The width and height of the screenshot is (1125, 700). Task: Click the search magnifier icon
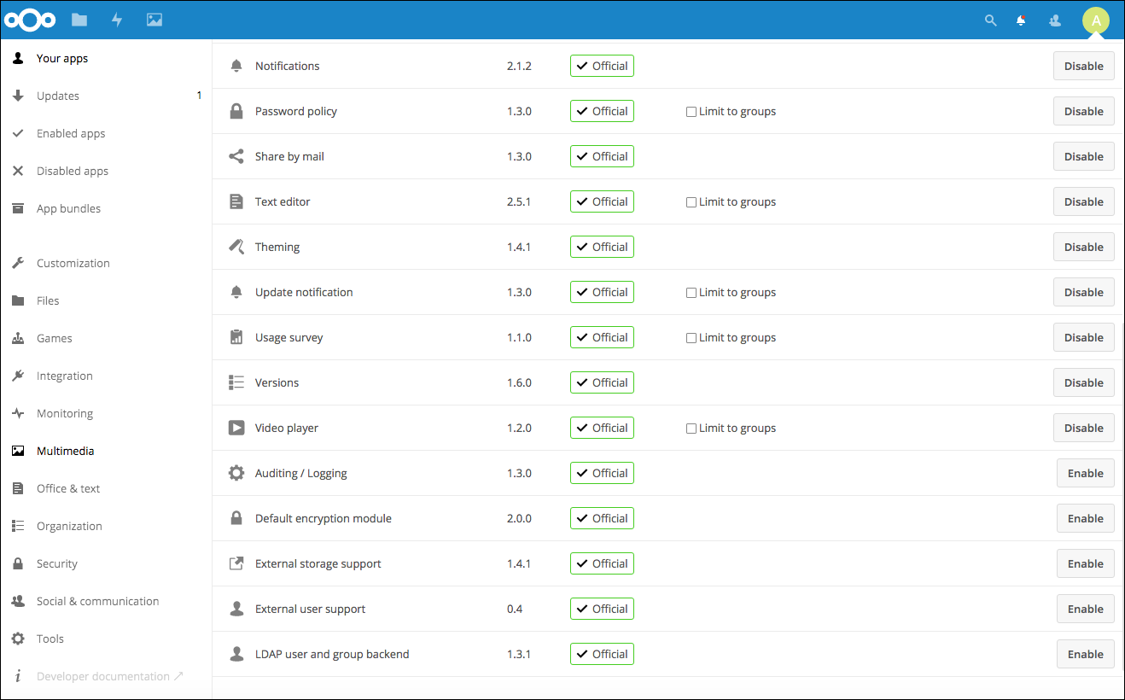tap(990, 20)
